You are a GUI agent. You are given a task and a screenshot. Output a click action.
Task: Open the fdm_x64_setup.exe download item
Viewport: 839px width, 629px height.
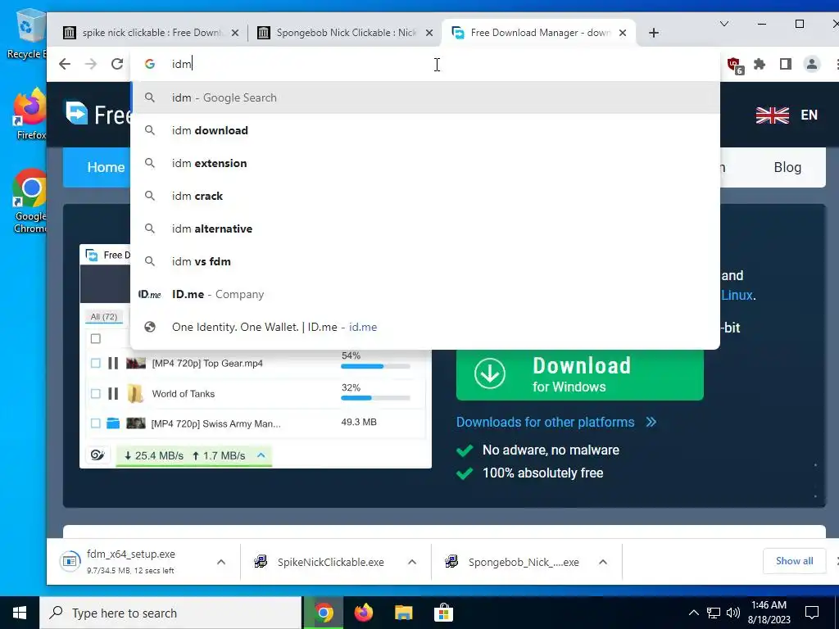(131, 561)
